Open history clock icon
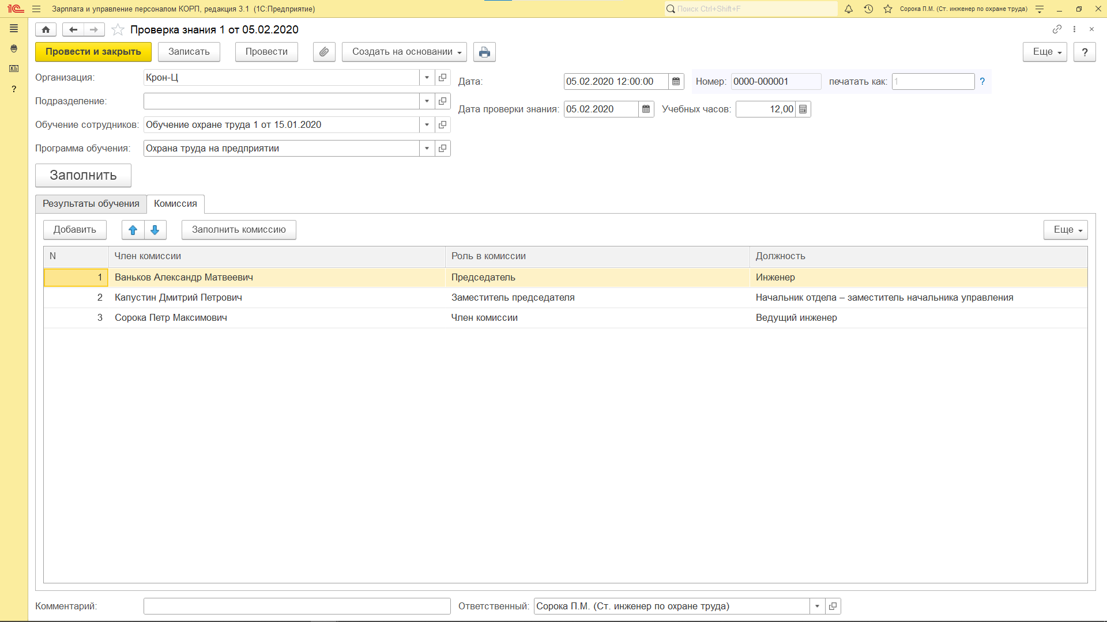The width and height of the screenshot is (1107, 622). [868, 9]
